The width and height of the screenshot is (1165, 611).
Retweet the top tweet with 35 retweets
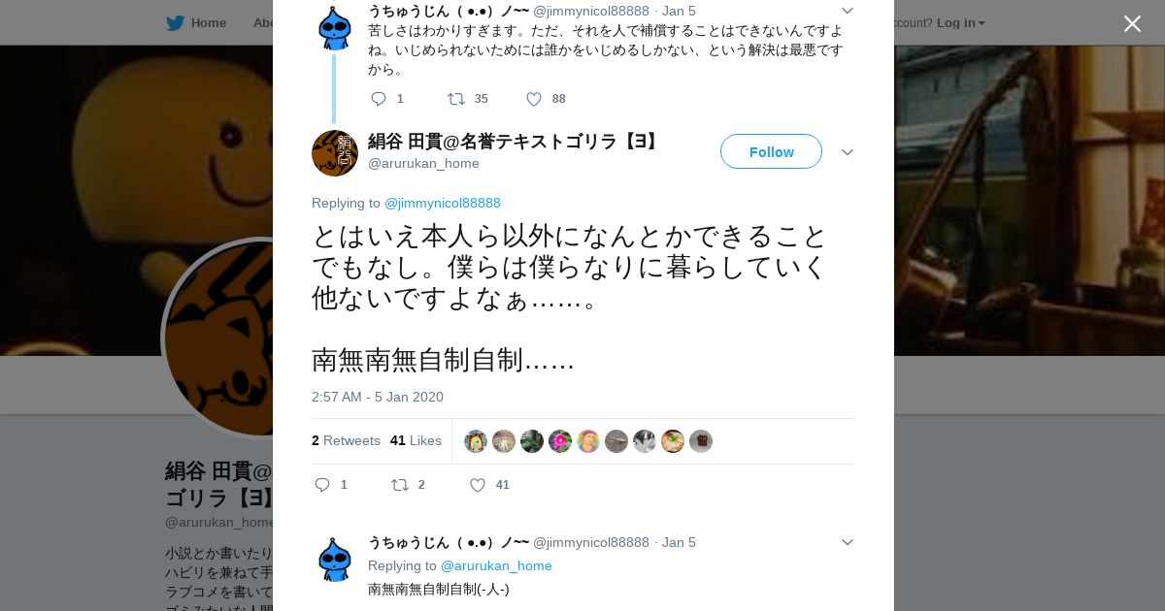[455, 99]
